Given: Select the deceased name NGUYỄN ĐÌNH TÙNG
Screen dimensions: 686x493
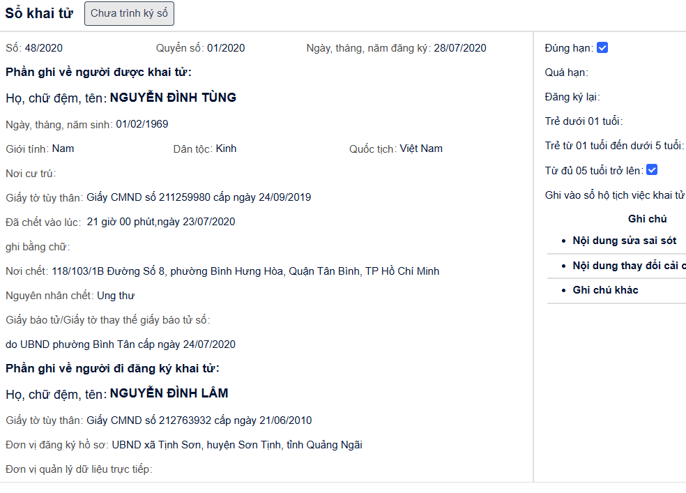Looking at the screenshot, I should [173, 98].
